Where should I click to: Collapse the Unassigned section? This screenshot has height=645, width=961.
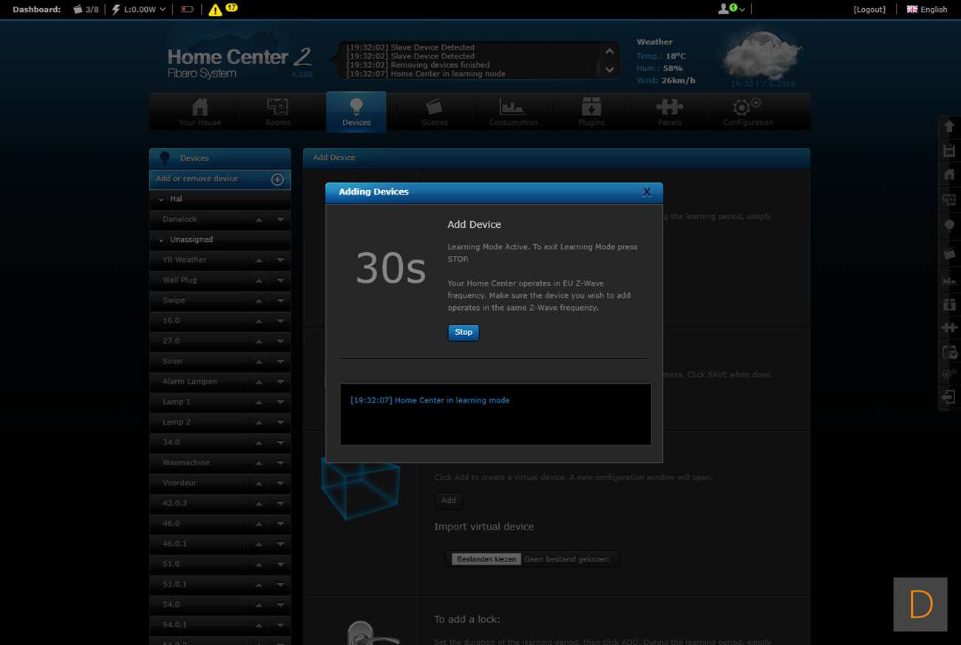click(x=161, y=240)
